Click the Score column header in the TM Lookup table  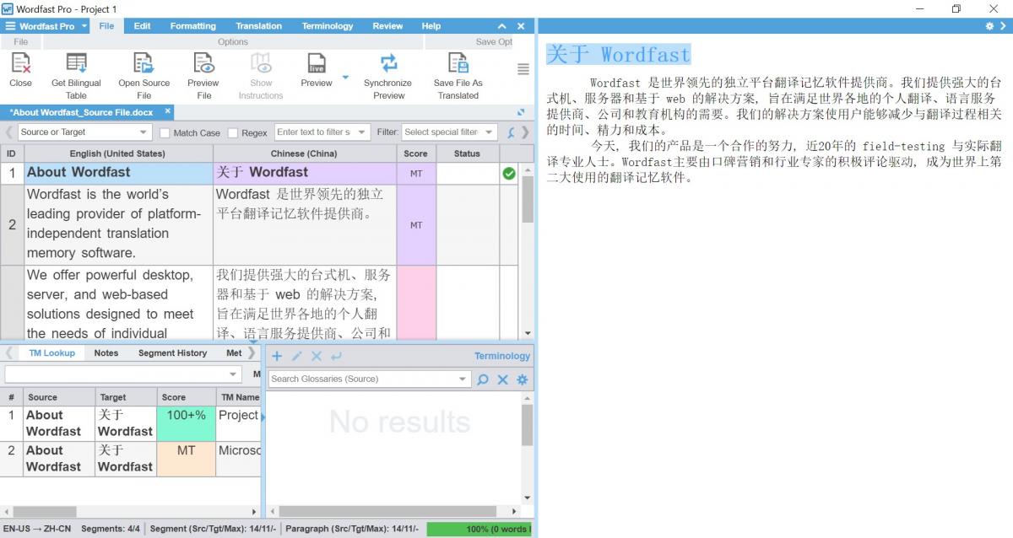pyautogui.click(x=187, y=397)
